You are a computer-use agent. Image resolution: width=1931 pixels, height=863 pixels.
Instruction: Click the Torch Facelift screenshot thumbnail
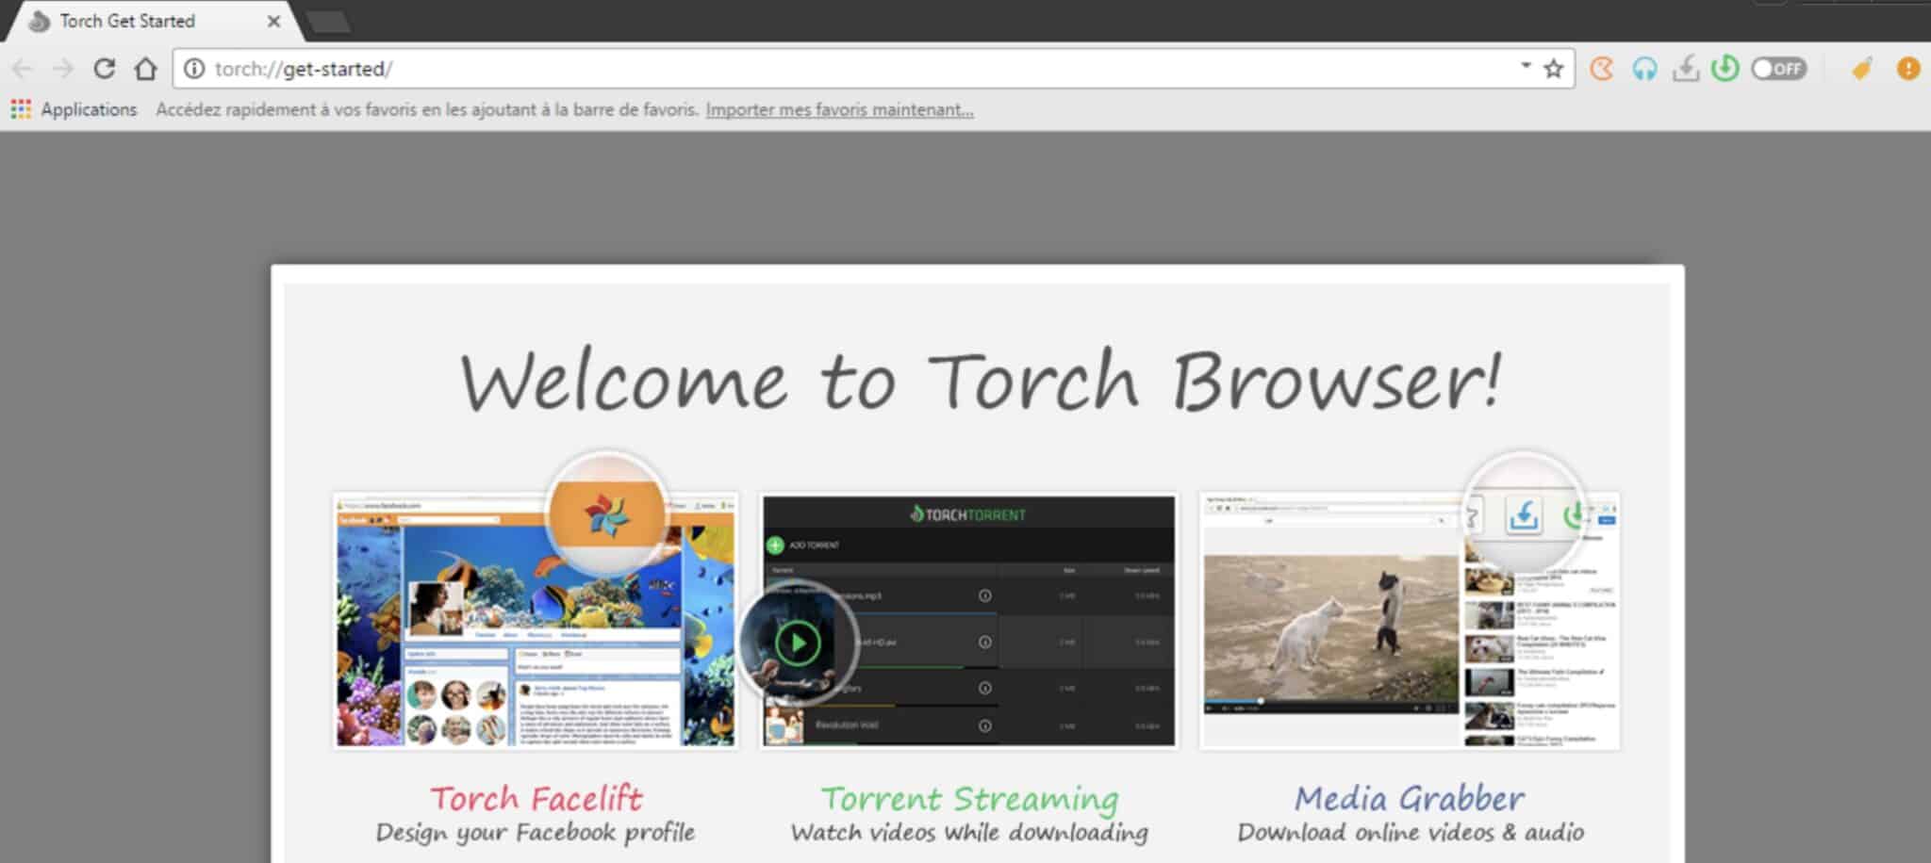pyautogui.click(x=536, y=621)
